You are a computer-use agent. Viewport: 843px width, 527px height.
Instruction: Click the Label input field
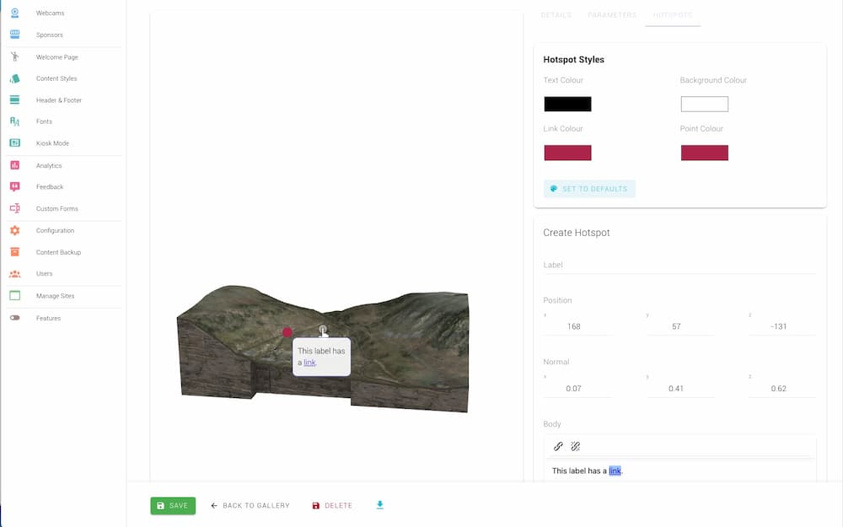(679, 265)
